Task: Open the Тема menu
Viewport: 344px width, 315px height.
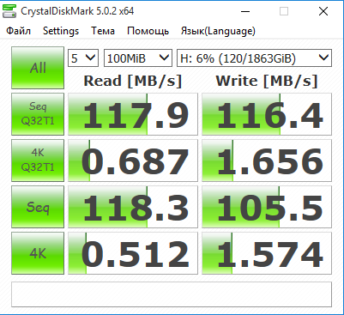Action: click(103, 31)
